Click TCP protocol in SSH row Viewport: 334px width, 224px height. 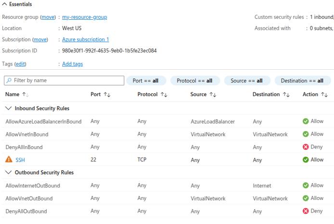[x=142, y=160]
